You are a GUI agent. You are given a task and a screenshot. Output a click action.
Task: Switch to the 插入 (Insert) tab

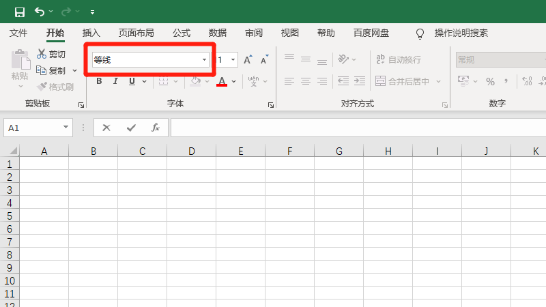[x=91, y=33]
